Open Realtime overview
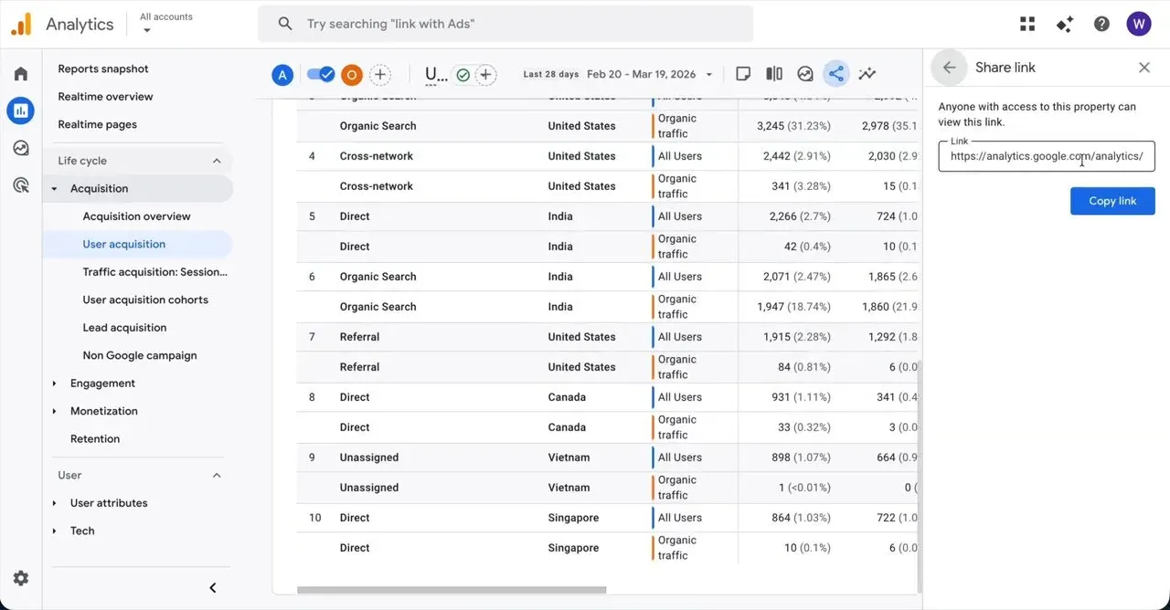 point(106,97)
